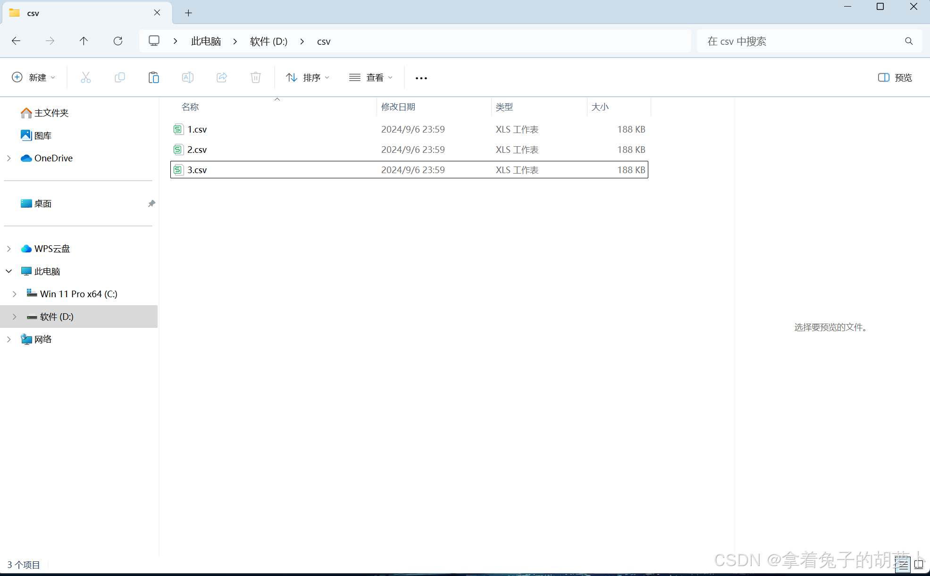Open the see more ellipsis menu

coord(421,78)
